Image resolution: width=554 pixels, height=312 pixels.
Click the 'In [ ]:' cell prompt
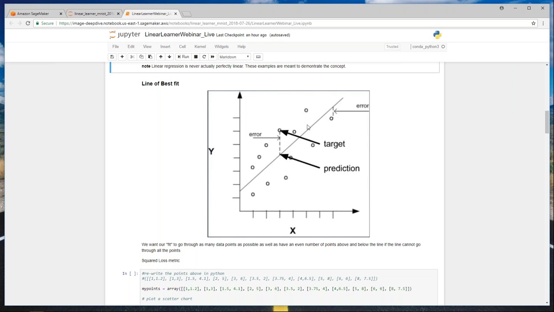tap(130, 273)
